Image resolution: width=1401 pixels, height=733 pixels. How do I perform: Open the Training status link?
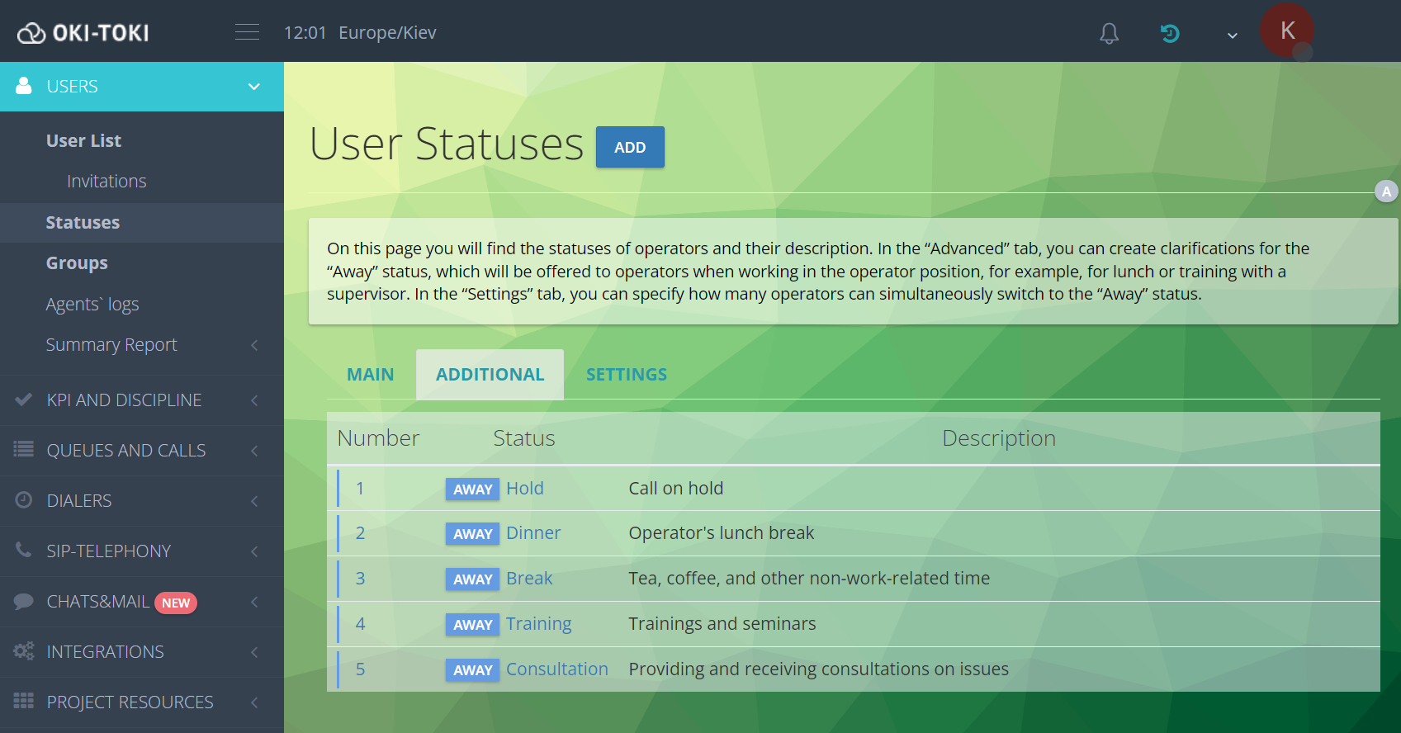pos(538,624)
